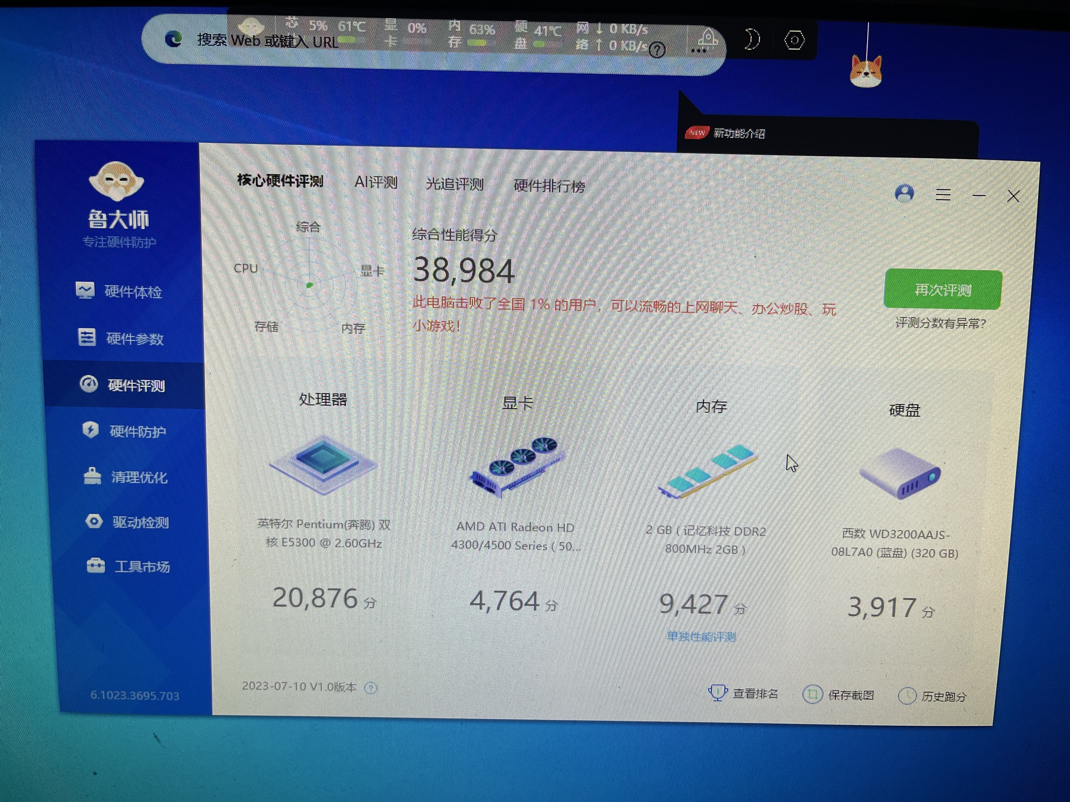The height and width of the screenshot is (802, 1070).
Task: Click the 驱动检测 gear icon
Action: click(94, 521)
